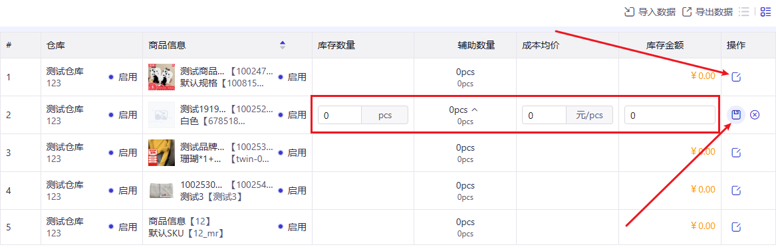
Task: Click the yellow product thumbnail in row 3
Action: 162,153
